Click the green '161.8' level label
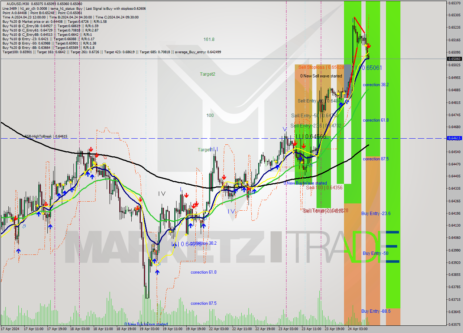This screenshot has width=463, height=333. pyautogui.click(x=209, y=39)
